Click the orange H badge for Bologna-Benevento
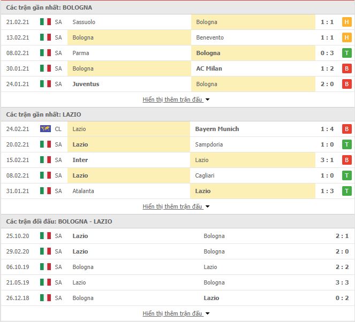 (x=346, y=37)
